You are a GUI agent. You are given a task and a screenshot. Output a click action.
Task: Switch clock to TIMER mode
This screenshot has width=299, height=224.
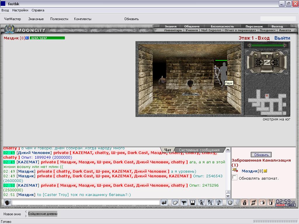coord(291,205)
